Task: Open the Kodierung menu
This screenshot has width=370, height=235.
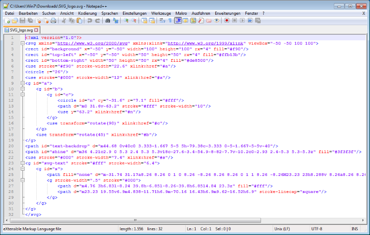Action: pos(87,13)
